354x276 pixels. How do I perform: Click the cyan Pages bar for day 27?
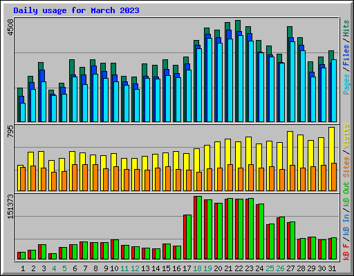[x=292, y=81]
